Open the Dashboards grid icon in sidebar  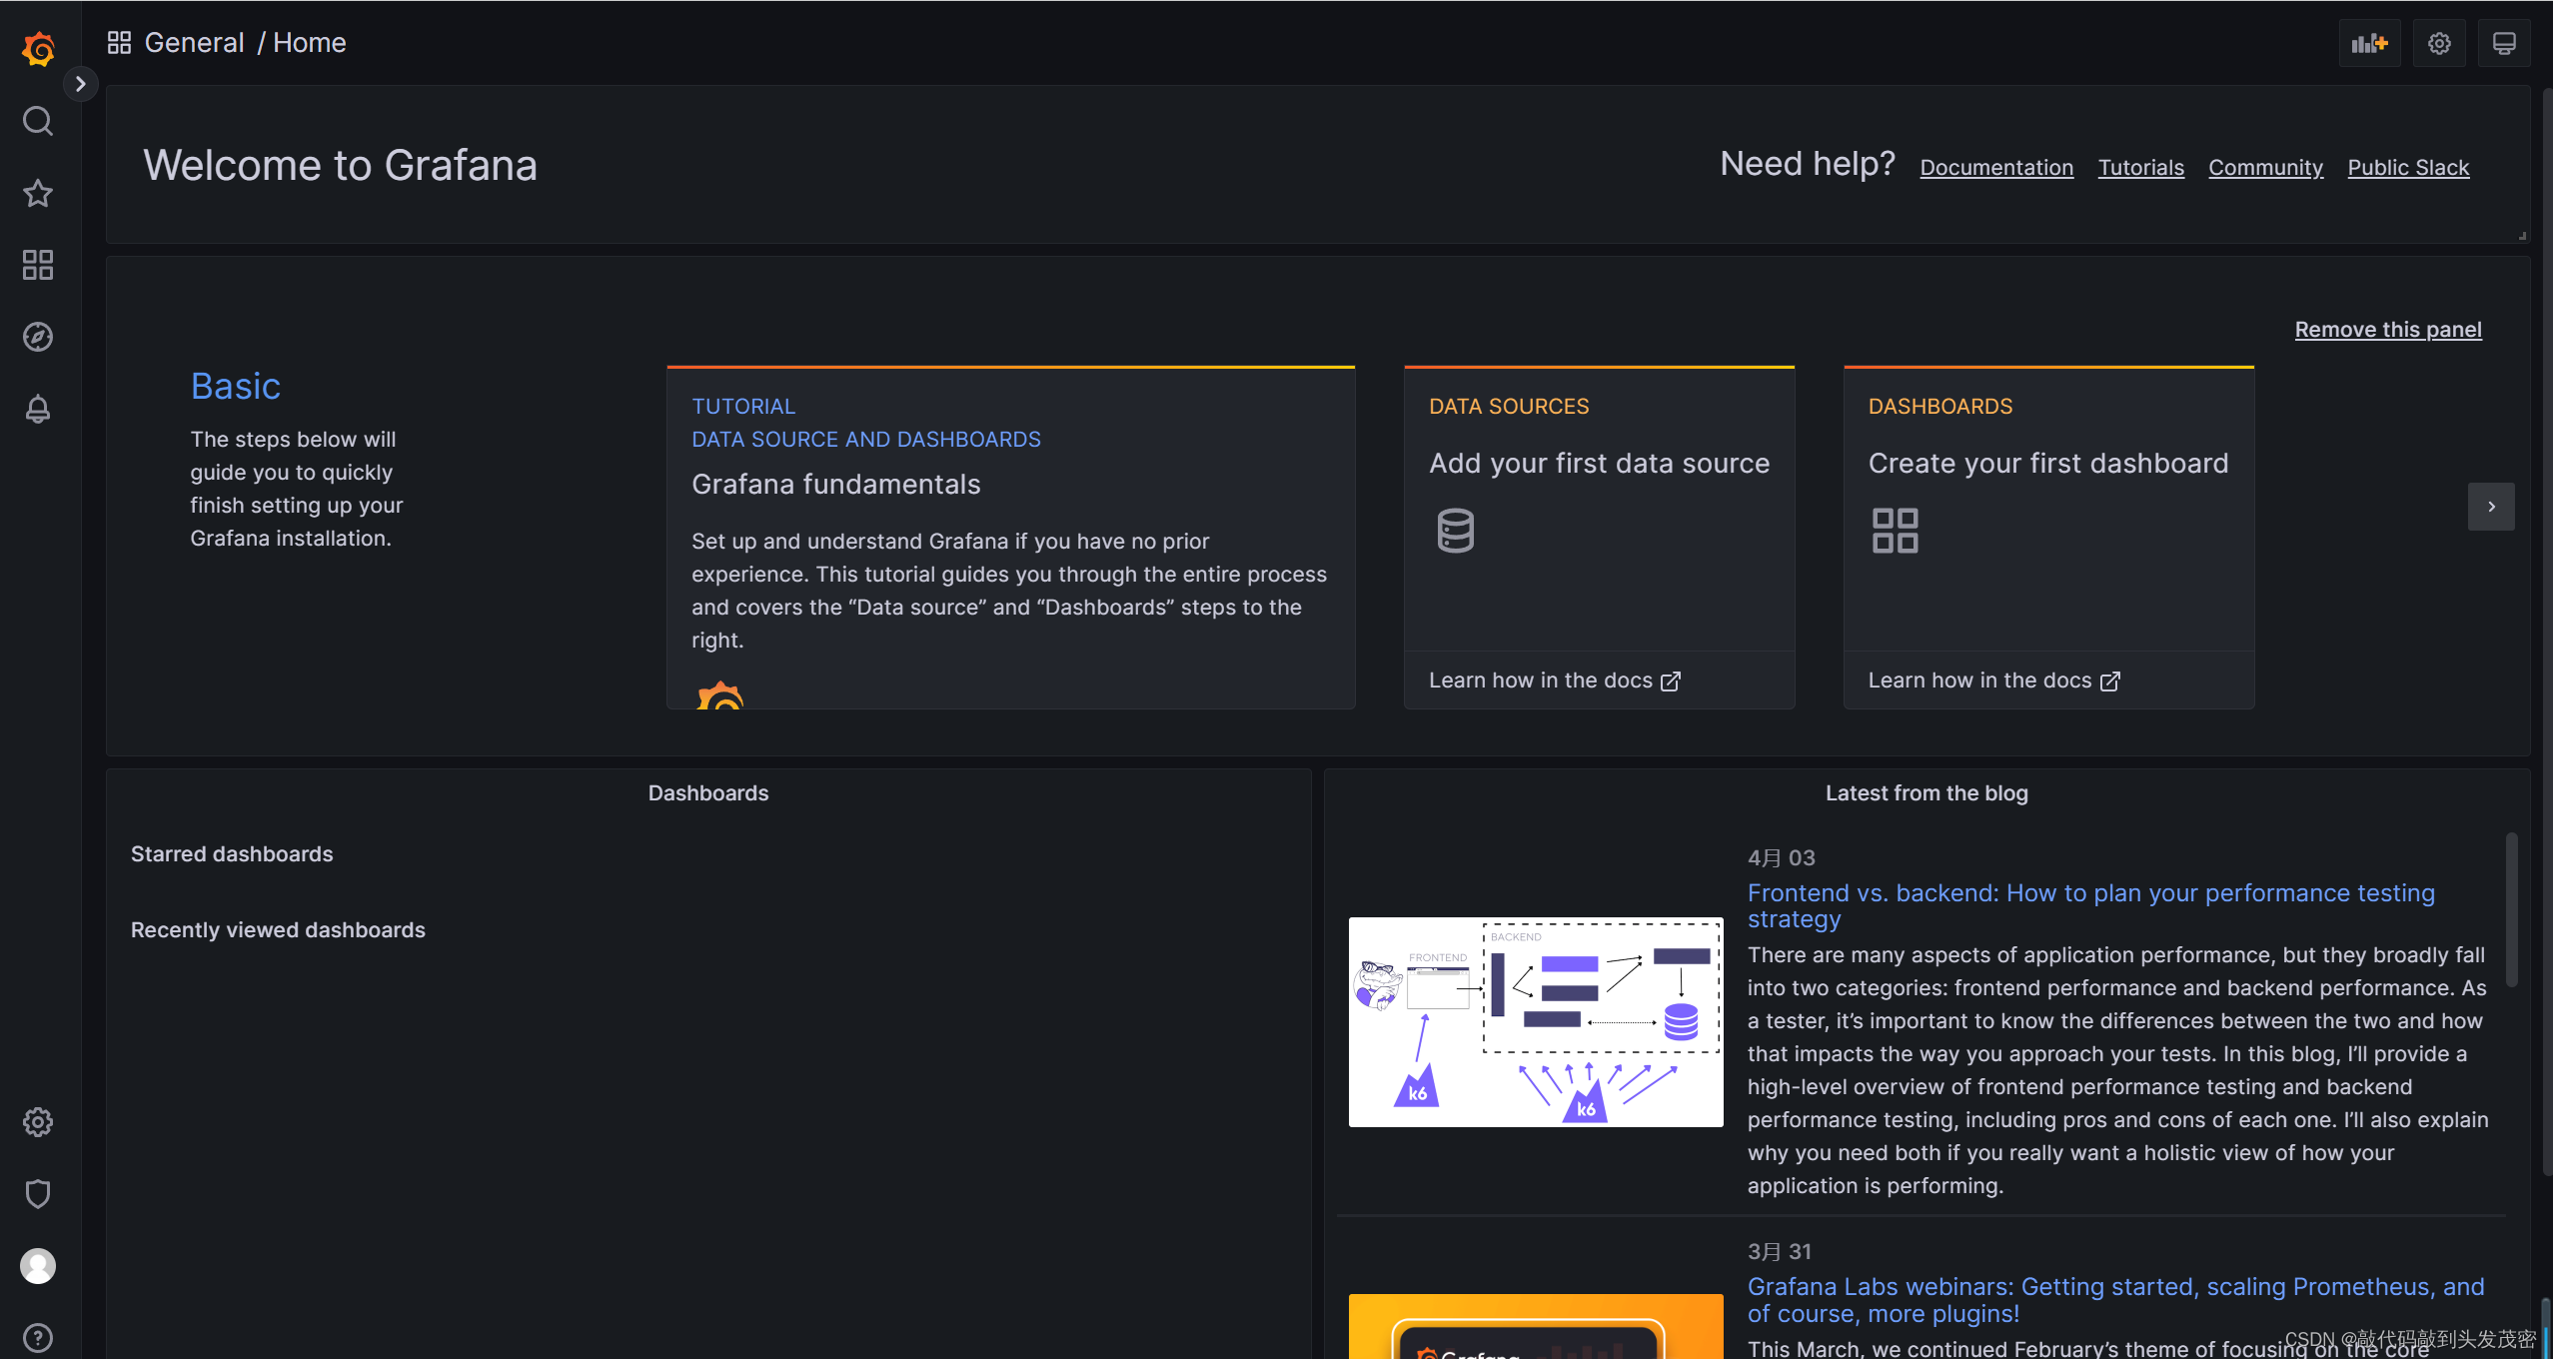pos(38,265)
